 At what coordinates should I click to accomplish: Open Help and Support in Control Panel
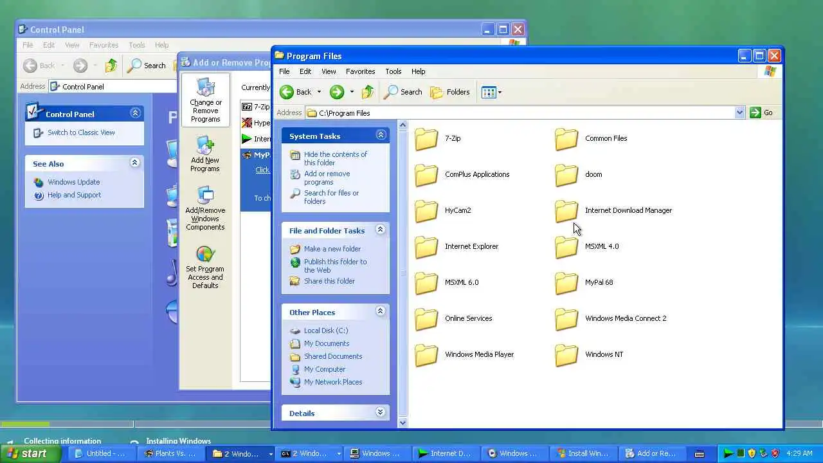click(68, 195)
